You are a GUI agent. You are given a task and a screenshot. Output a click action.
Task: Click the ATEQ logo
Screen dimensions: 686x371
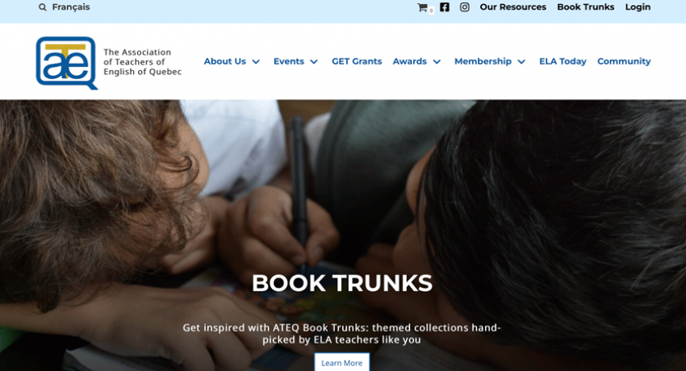[x=67, y=63]
